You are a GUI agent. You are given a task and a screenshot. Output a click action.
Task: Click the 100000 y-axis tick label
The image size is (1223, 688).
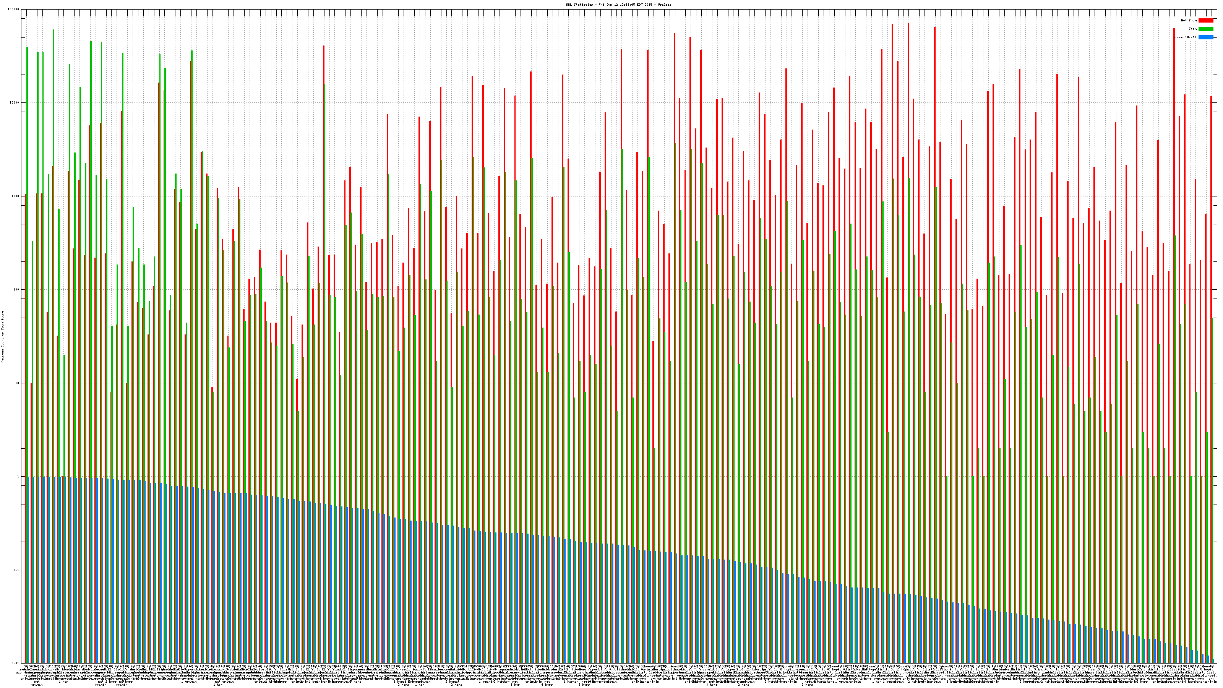coord(14,10)
